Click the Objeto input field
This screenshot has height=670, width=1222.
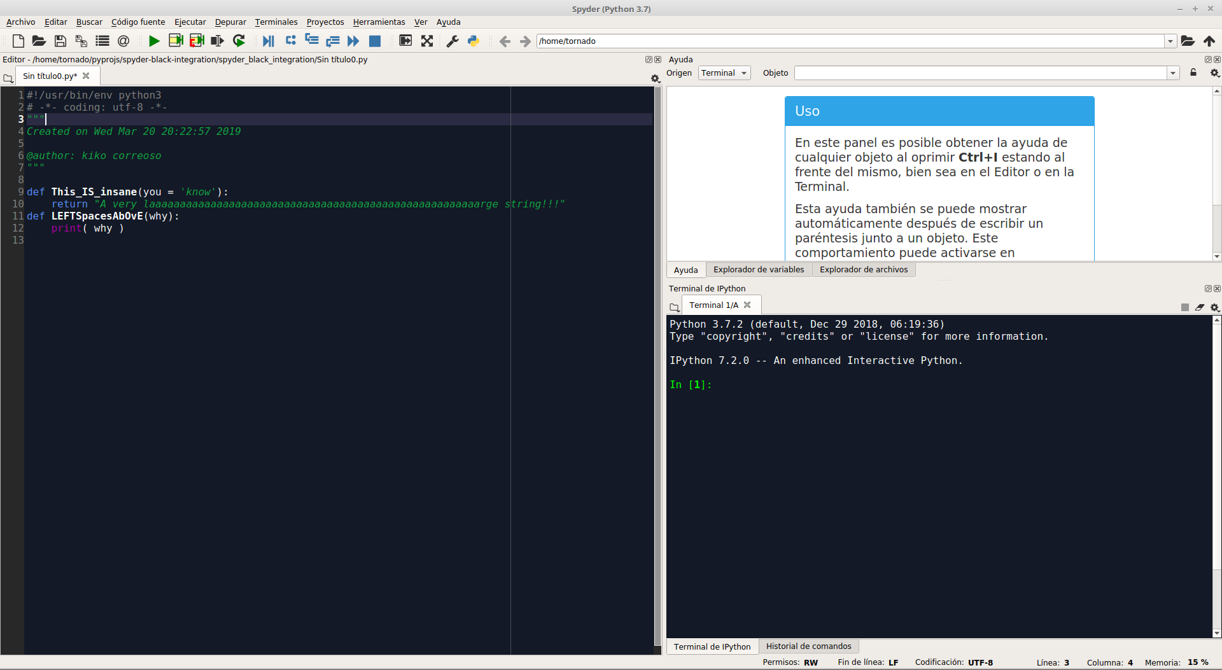(981, 73)
